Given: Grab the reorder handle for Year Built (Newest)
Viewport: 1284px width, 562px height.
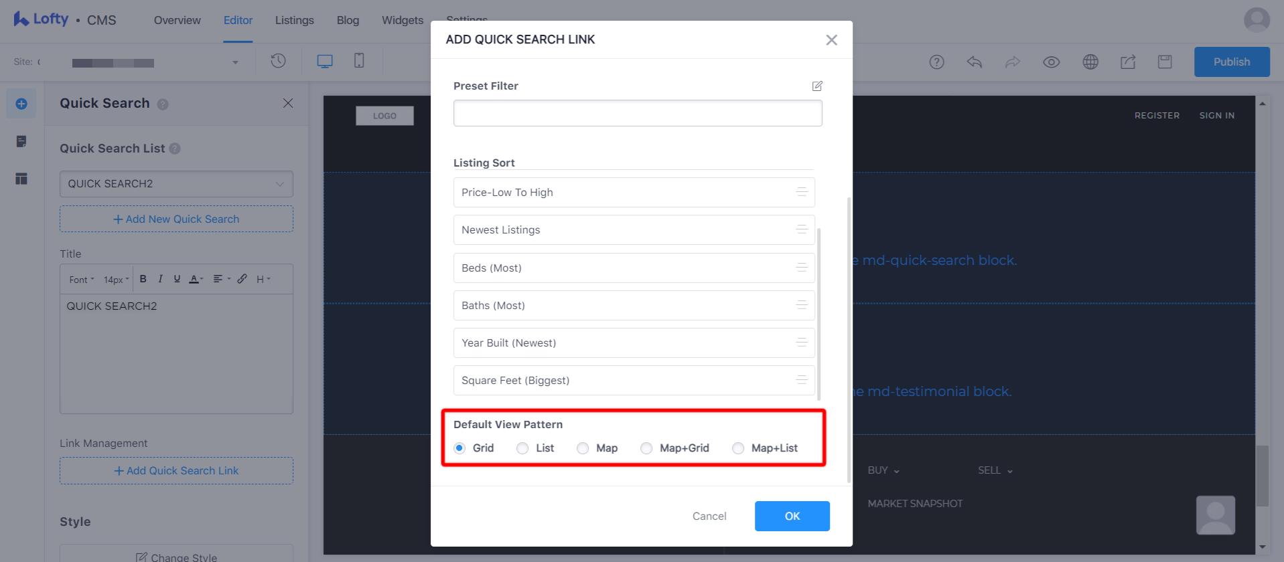Looking at the screenshot, I should tap(801, 343).
